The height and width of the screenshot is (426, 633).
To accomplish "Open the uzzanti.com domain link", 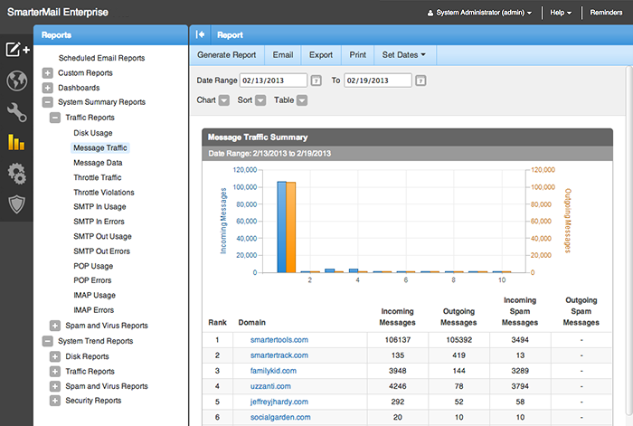I will tap(270, 386).
